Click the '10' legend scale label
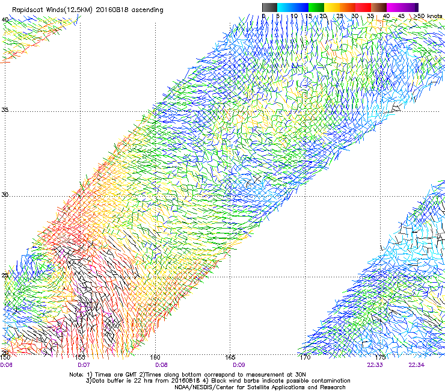 click(x=294, y=16)
